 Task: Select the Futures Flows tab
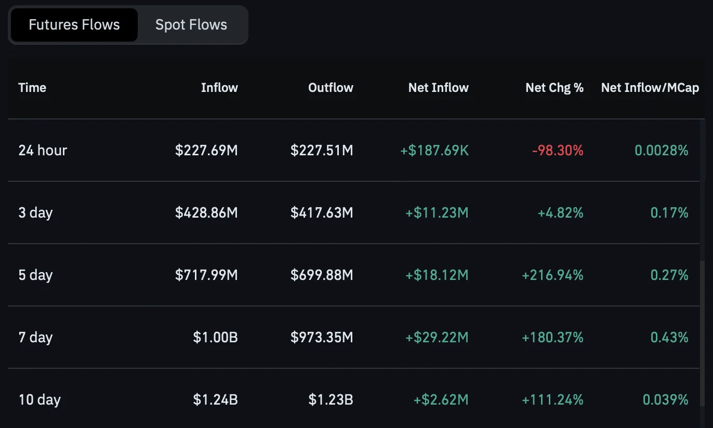tap(74, 25)
